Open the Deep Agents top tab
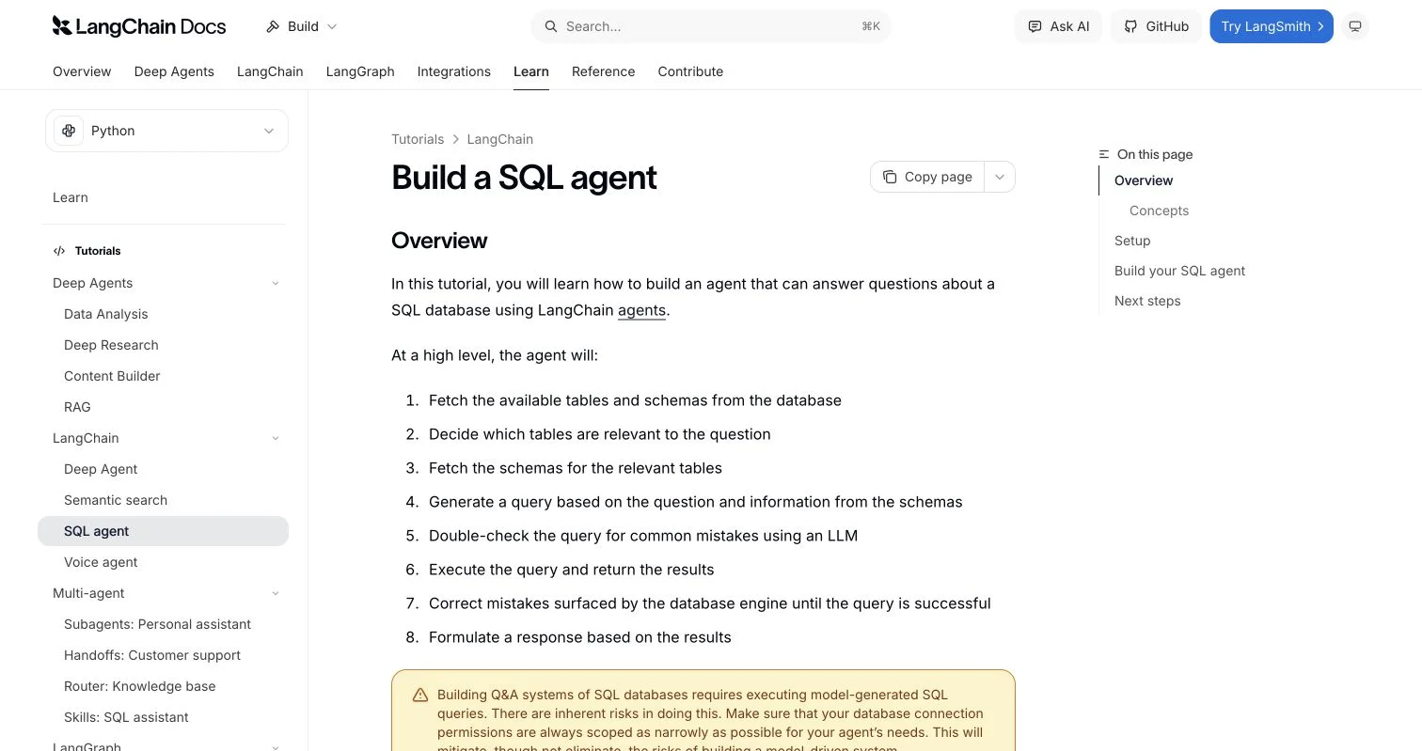This screenshot has height=751, width=1422. [174, 71]
